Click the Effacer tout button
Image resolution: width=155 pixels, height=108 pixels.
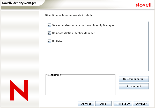pos(134,86)
